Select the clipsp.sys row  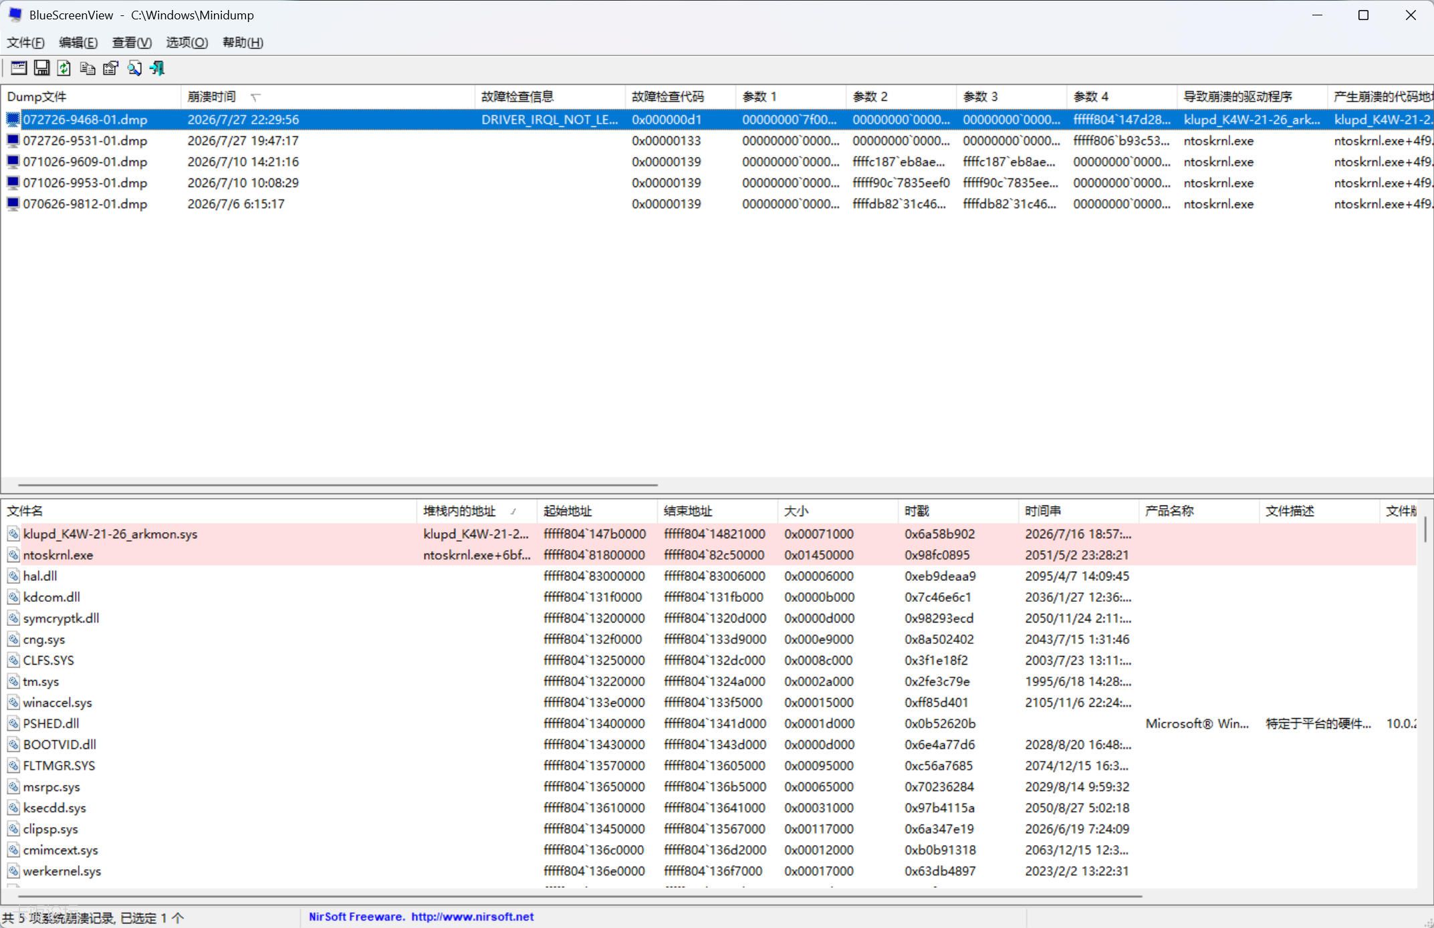click(709, 829)
